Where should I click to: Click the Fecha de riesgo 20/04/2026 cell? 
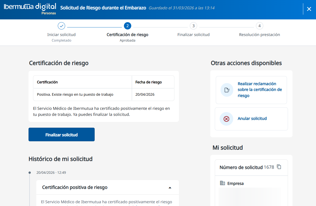(x=145, y=95)
